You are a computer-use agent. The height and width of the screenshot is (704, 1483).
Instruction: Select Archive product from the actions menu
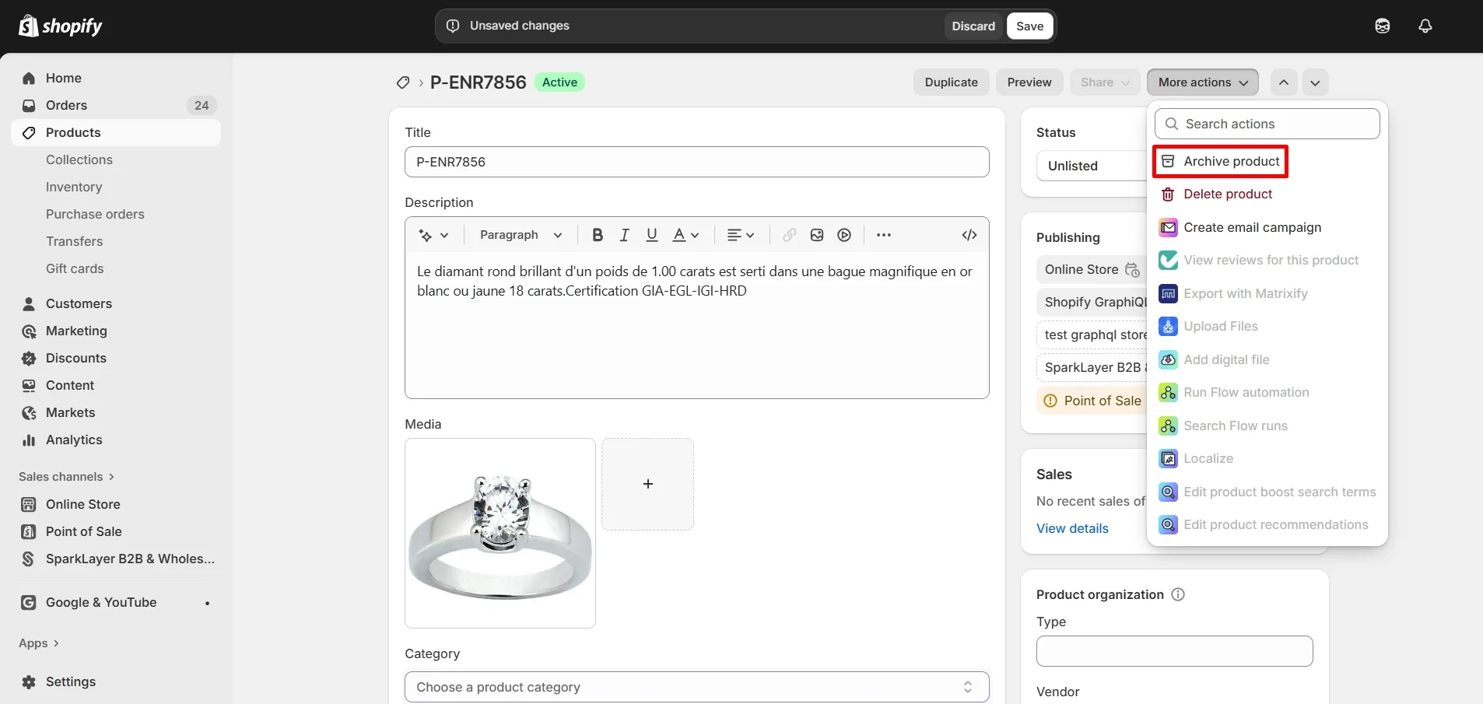pos(1230,161)
